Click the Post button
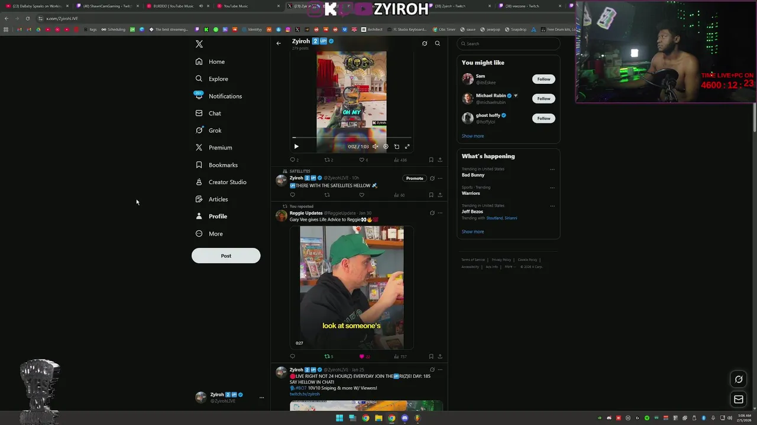Viewport: 757px width, 425px height. (x=226, y=256)
